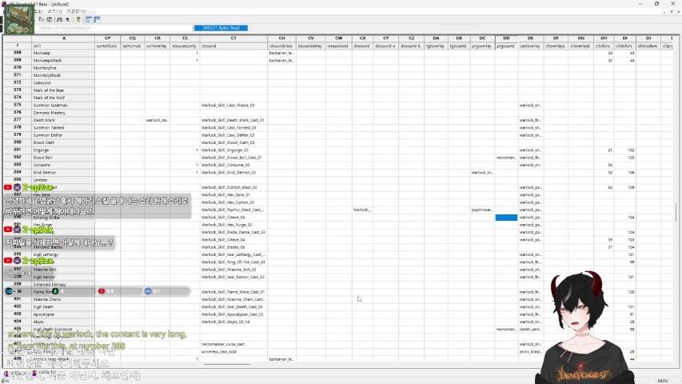Click the 'Mark of the Wolf' cell
This screenshot has width=682, height=384.
pyautogui.click(x=63, y=98)
